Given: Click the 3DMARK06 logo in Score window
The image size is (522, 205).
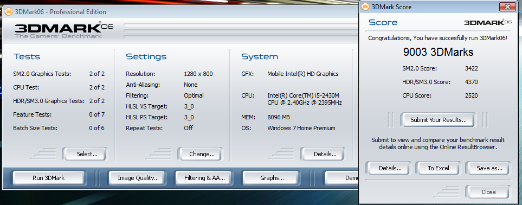Looking at the screenshot, I should [488, 22].
